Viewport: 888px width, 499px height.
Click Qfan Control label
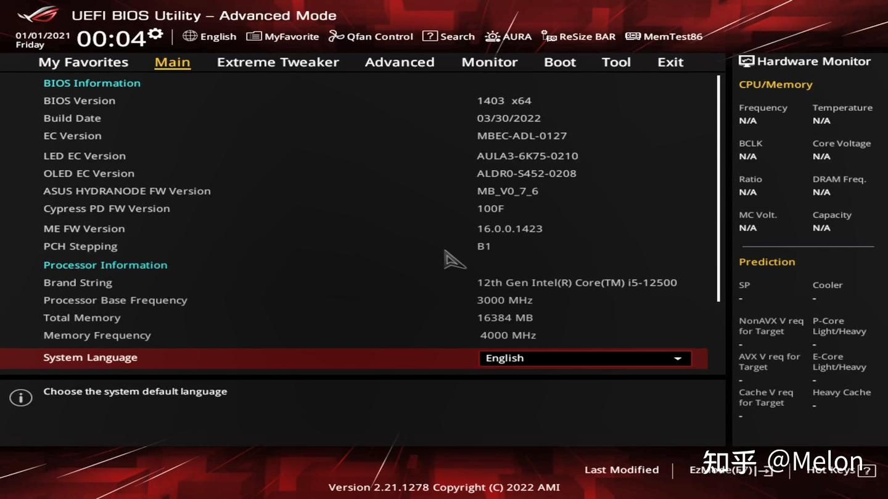point(380,36)
